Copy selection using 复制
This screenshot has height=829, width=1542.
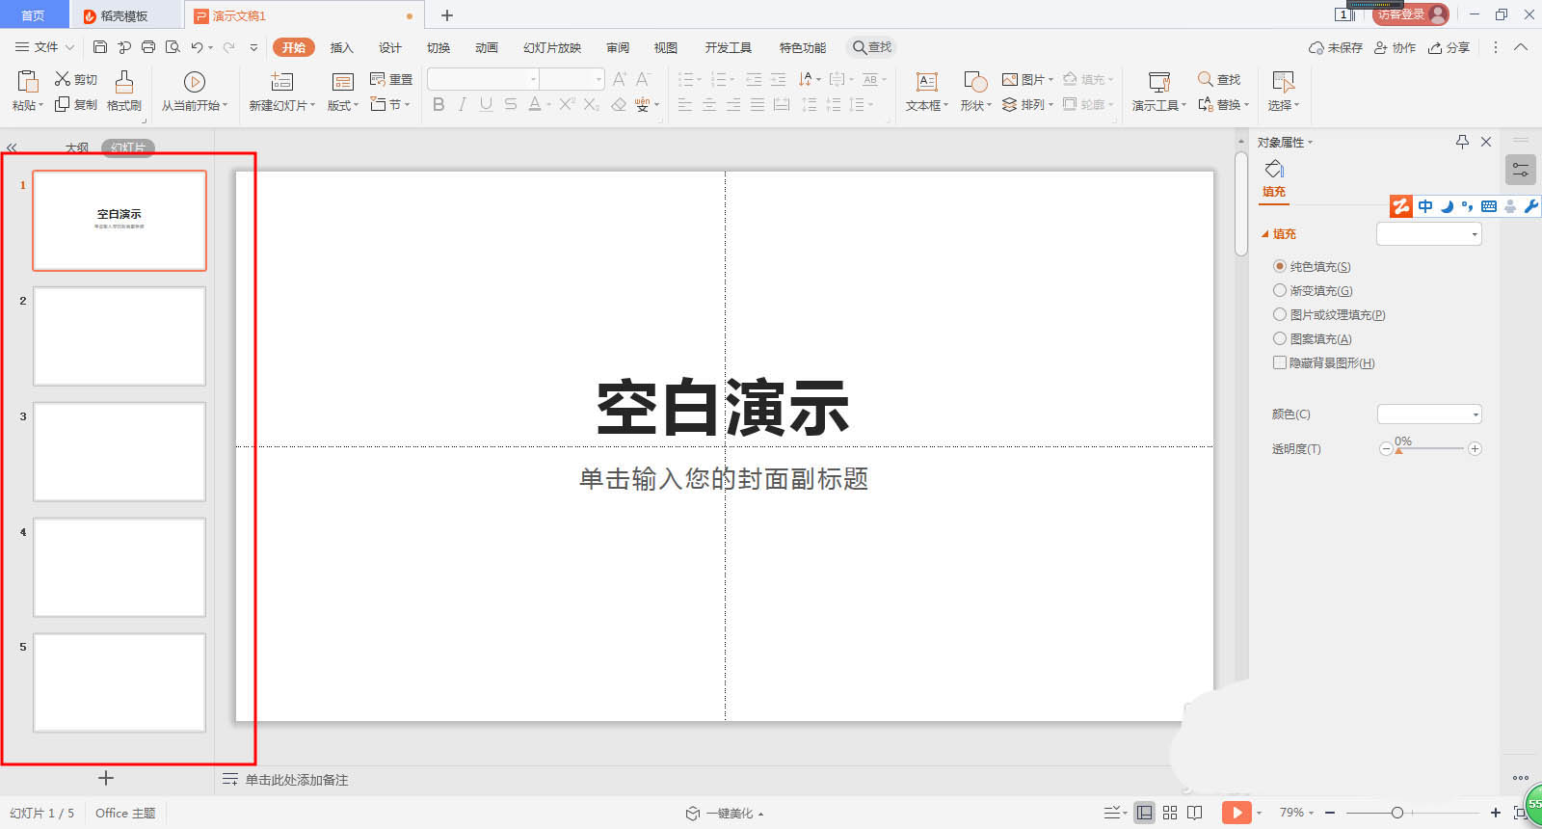pos(76,104)
